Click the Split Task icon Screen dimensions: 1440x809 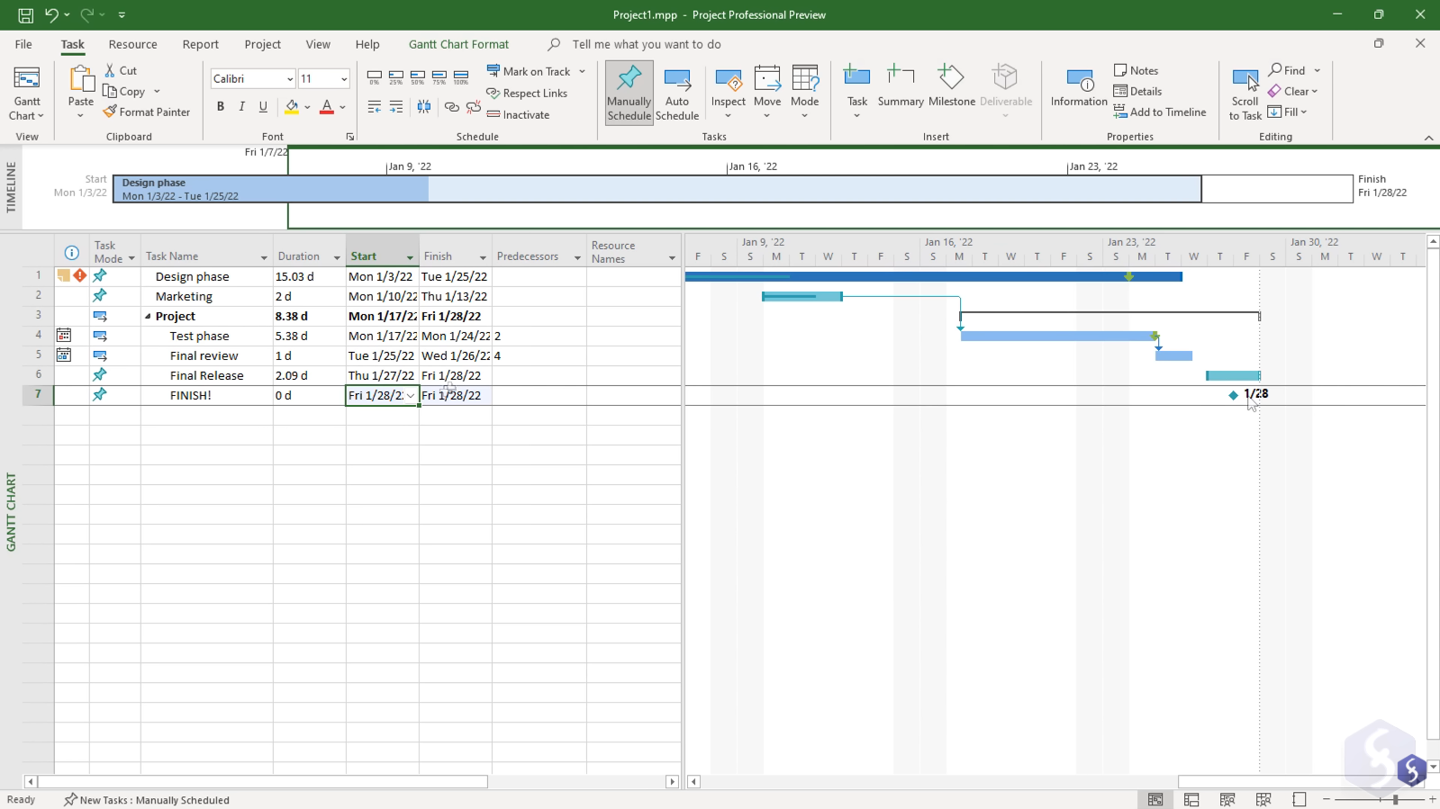click(x=424, y=106)
